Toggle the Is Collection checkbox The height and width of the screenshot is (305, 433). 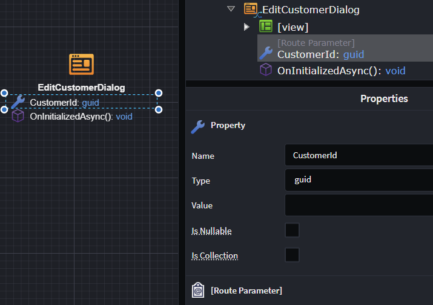292,255
